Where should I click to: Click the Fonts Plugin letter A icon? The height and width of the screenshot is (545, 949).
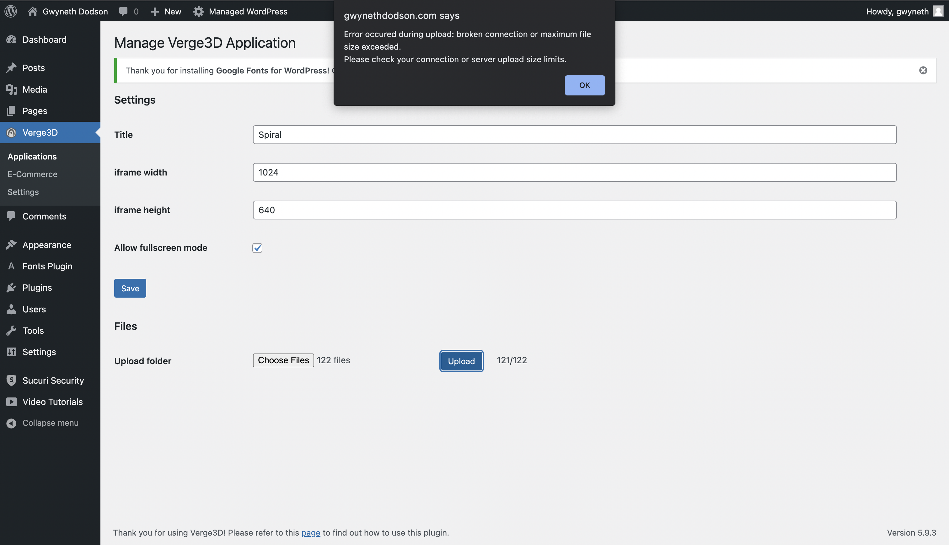11,266
